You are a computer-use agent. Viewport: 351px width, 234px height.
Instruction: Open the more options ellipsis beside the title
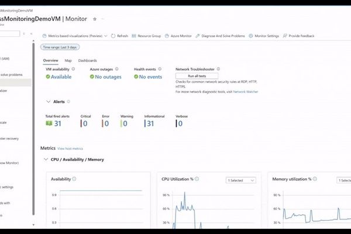tap(103, 19)
